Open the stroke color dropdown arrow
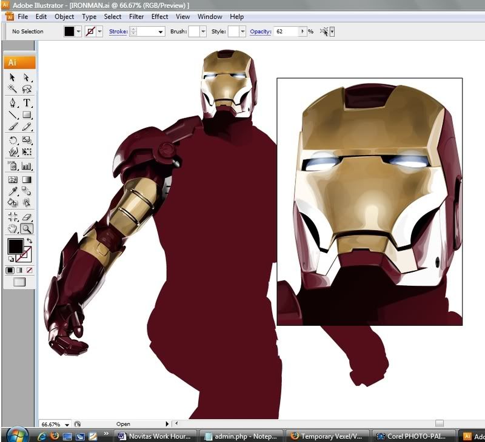The height and width of the screenshot is (442, 485). (x=99, y=31)
